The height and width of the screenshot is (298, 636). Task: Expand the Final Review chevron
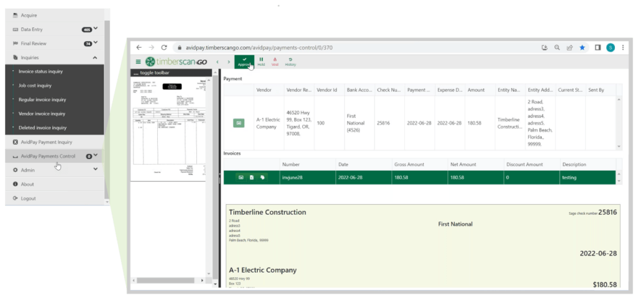coord(95,43)
